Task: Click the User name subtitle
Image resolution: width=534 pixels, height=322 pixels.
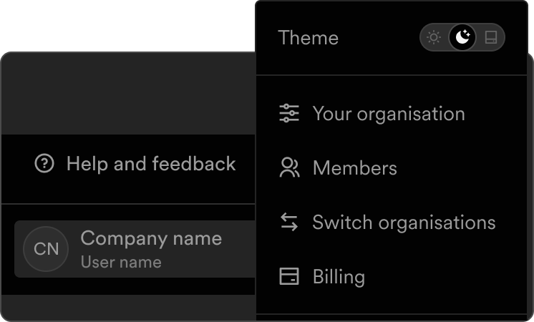Action: point(121,262)
